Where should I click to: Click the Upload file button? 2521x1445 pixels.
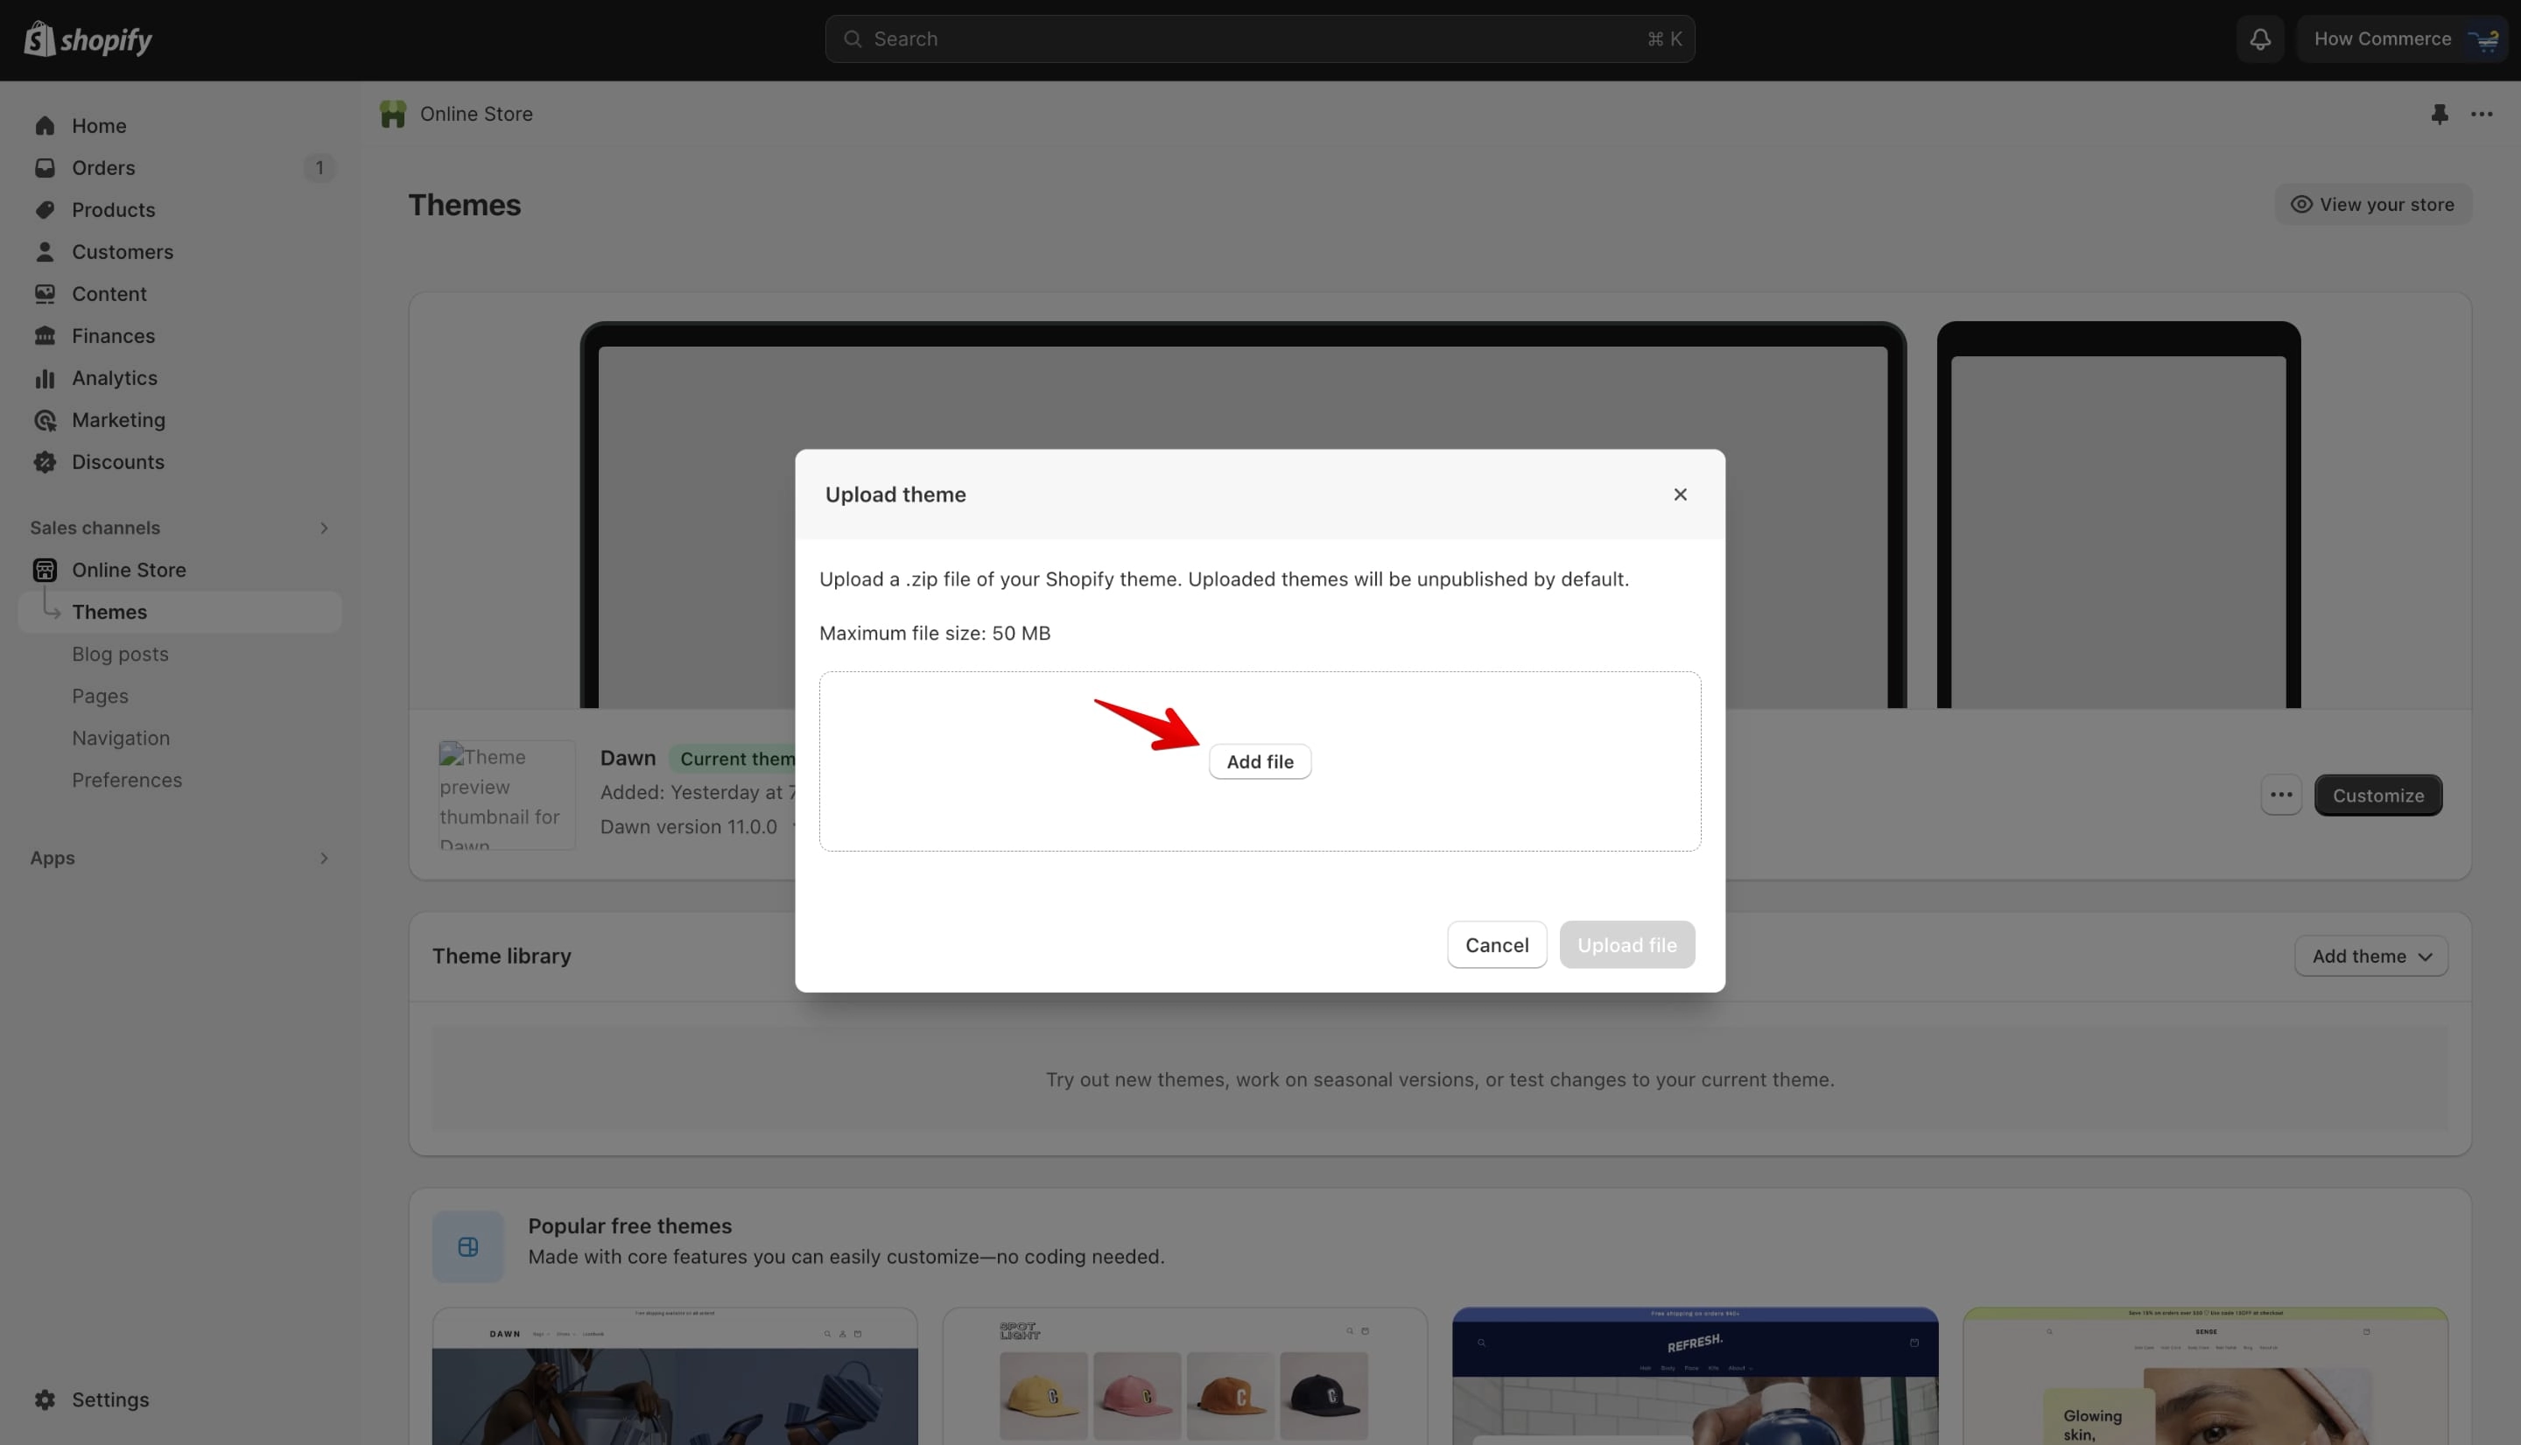(x=1626, y=945)
